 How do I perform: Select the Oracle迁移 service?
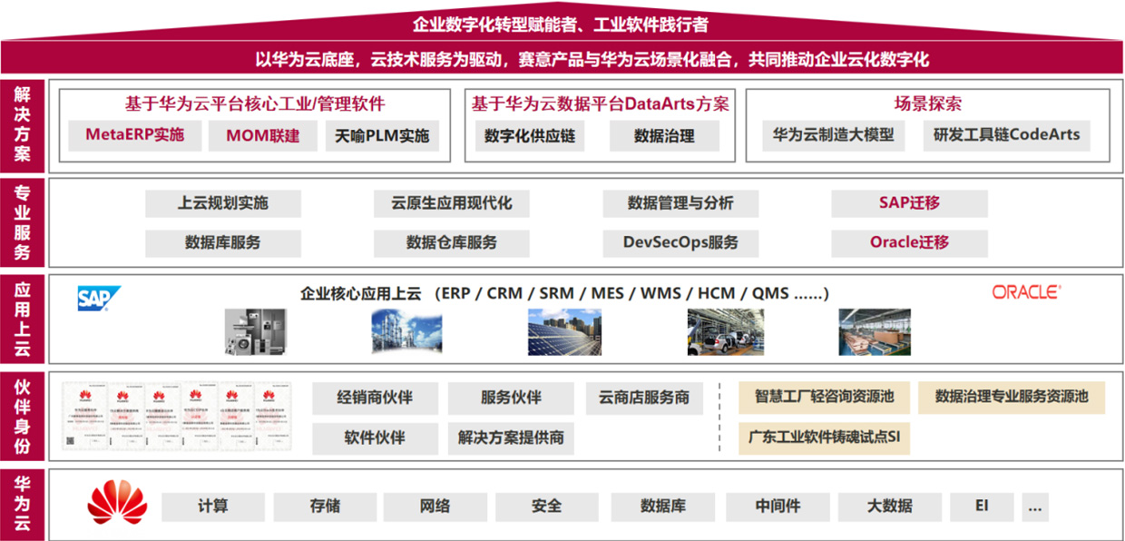tap(909, 242)
